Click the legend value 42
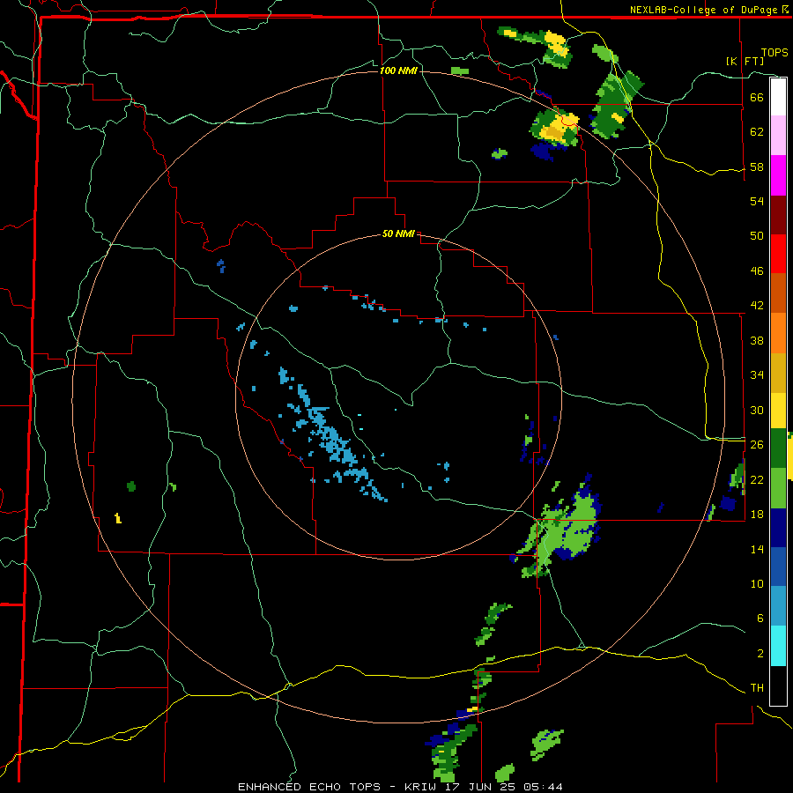This screenshot has width=793, height=793. (757, 306)
